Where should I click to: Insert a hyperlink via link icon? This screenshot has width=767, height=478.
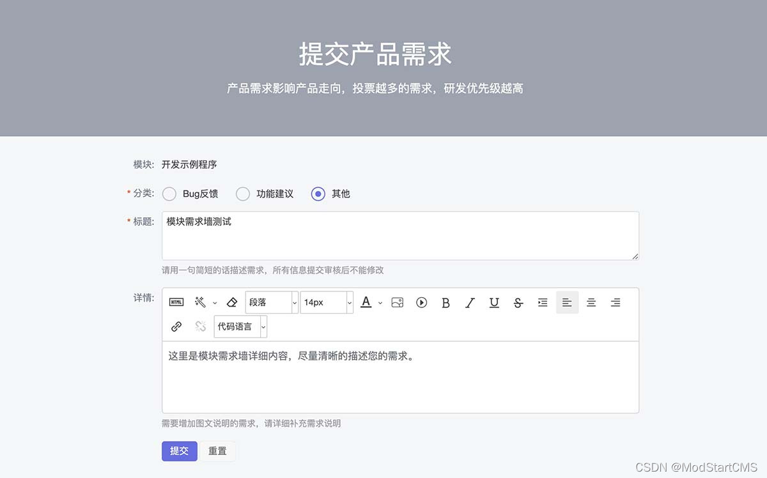(x=176, y=327)
